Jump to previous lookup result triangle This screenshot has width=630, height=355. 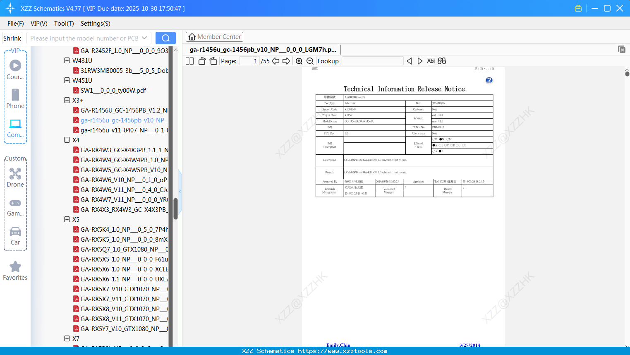(409, 61)
